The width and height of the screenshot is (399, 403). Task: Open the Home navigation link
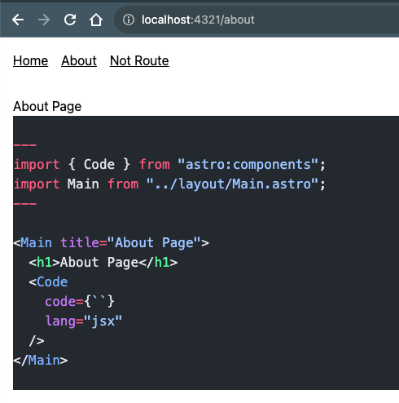[31, 60]
